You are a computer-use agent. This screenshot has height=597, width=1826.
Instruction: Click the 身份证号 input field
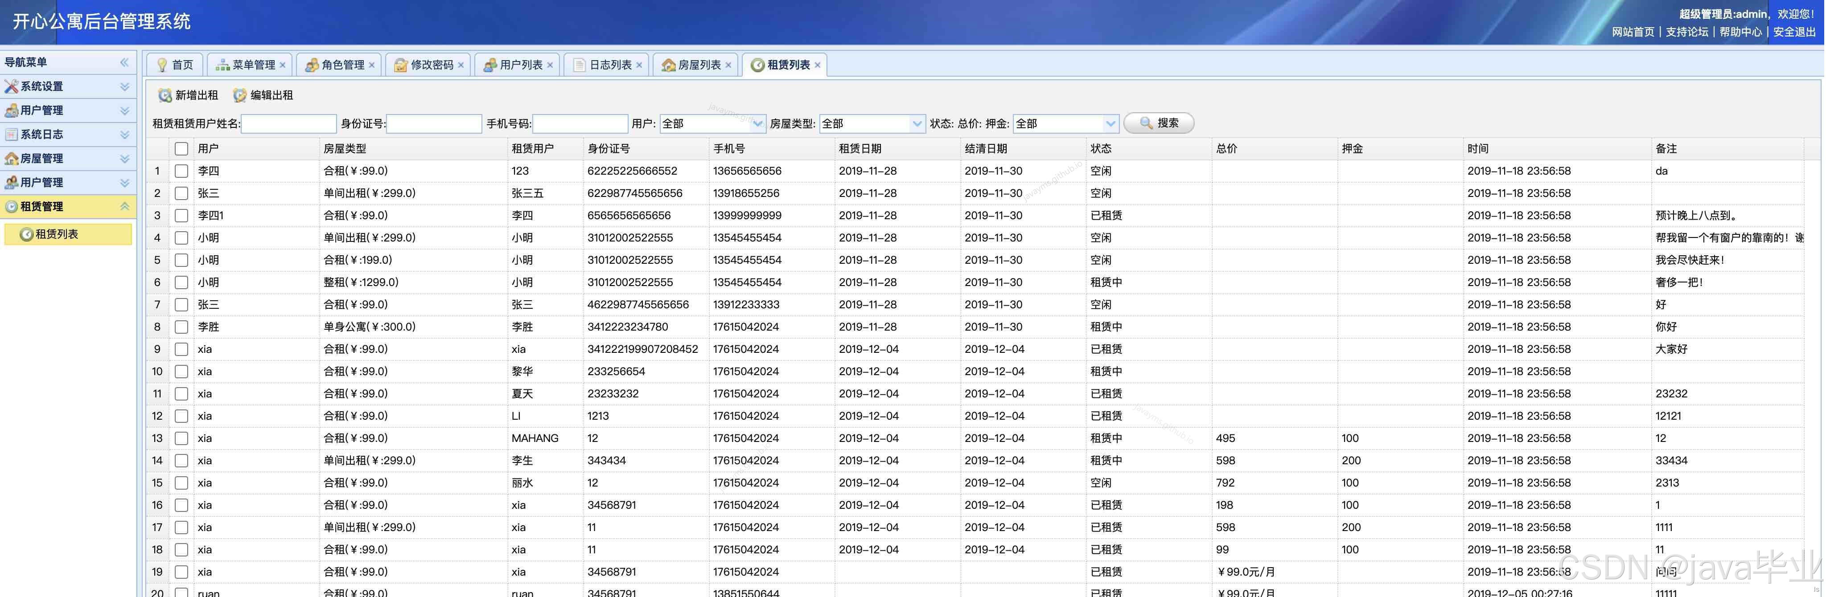[434, 124]
